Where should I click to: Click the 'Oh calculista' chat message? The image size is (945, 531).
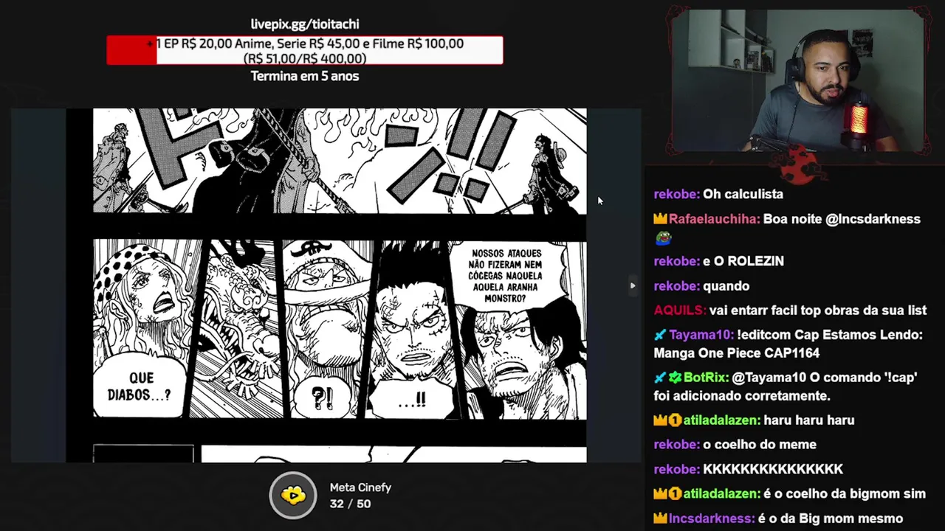click(743, 194)
